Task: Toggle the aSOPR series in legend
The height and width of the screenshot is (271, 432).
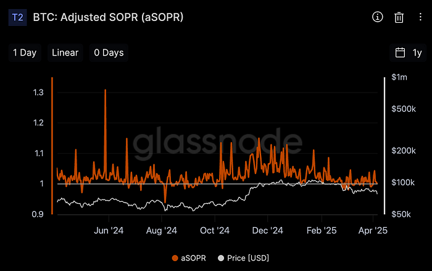Action: pos(189,258)
